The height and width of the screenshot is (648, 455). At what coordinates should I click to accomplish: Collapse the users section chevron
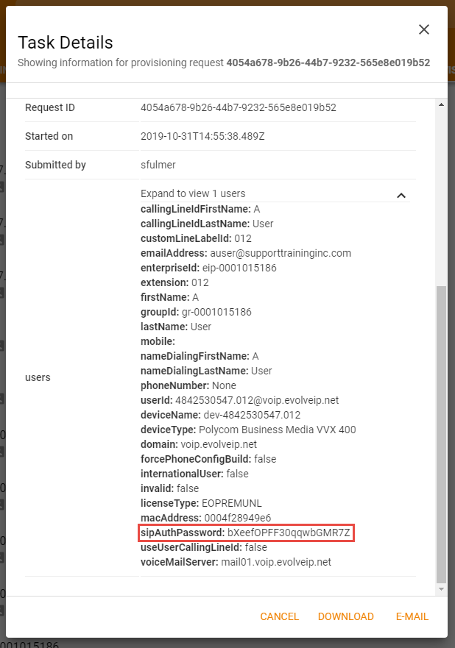[x=401, y=195]
